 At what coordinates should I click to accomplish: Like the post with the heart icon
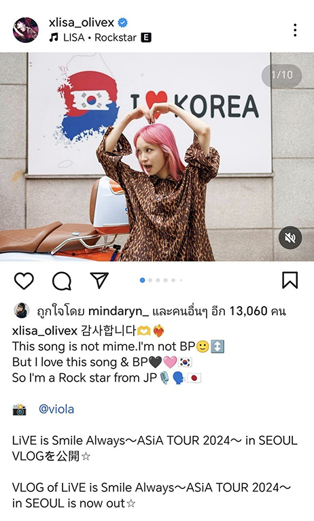click(24, 281)
